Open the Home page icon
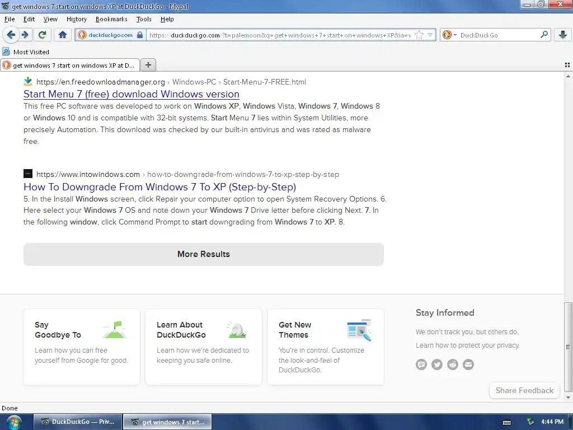Viewport: 573px width, 430px height. 63,35
